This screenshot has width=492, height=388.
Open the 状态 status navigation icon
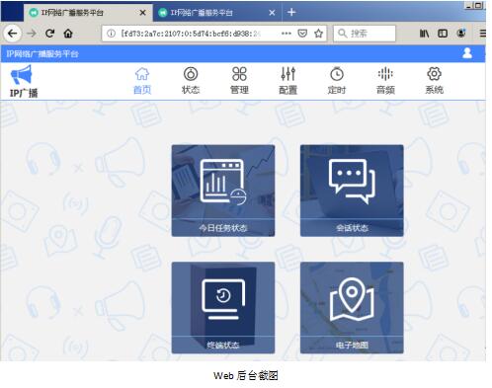click(191, 74)
